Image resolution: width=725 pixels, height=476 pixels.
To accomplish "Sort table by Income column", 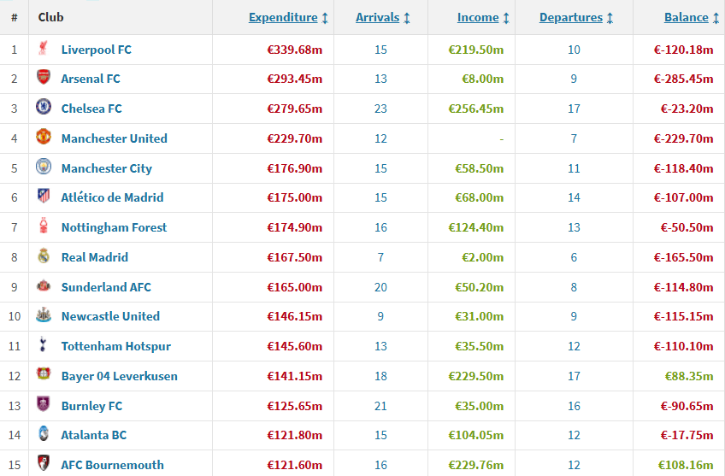I will [x=478, y=17].
